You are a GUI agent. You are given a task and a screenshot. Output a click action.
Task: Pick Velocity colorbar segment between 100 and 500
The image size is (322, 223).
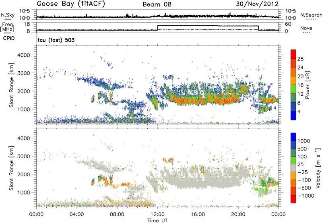(x=293, y=153)
